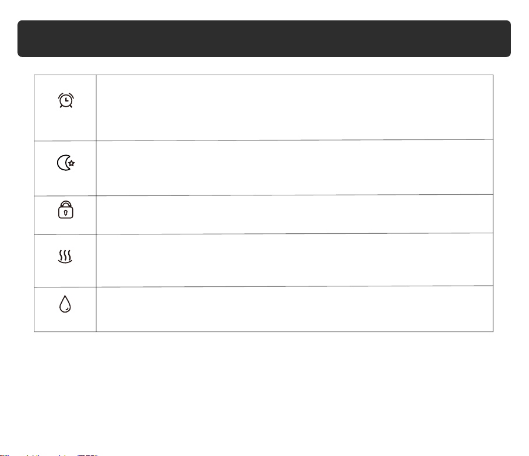Select the water droplet humidity icon
The width and height of the screenshot is (529, 456).
point(65,304)
